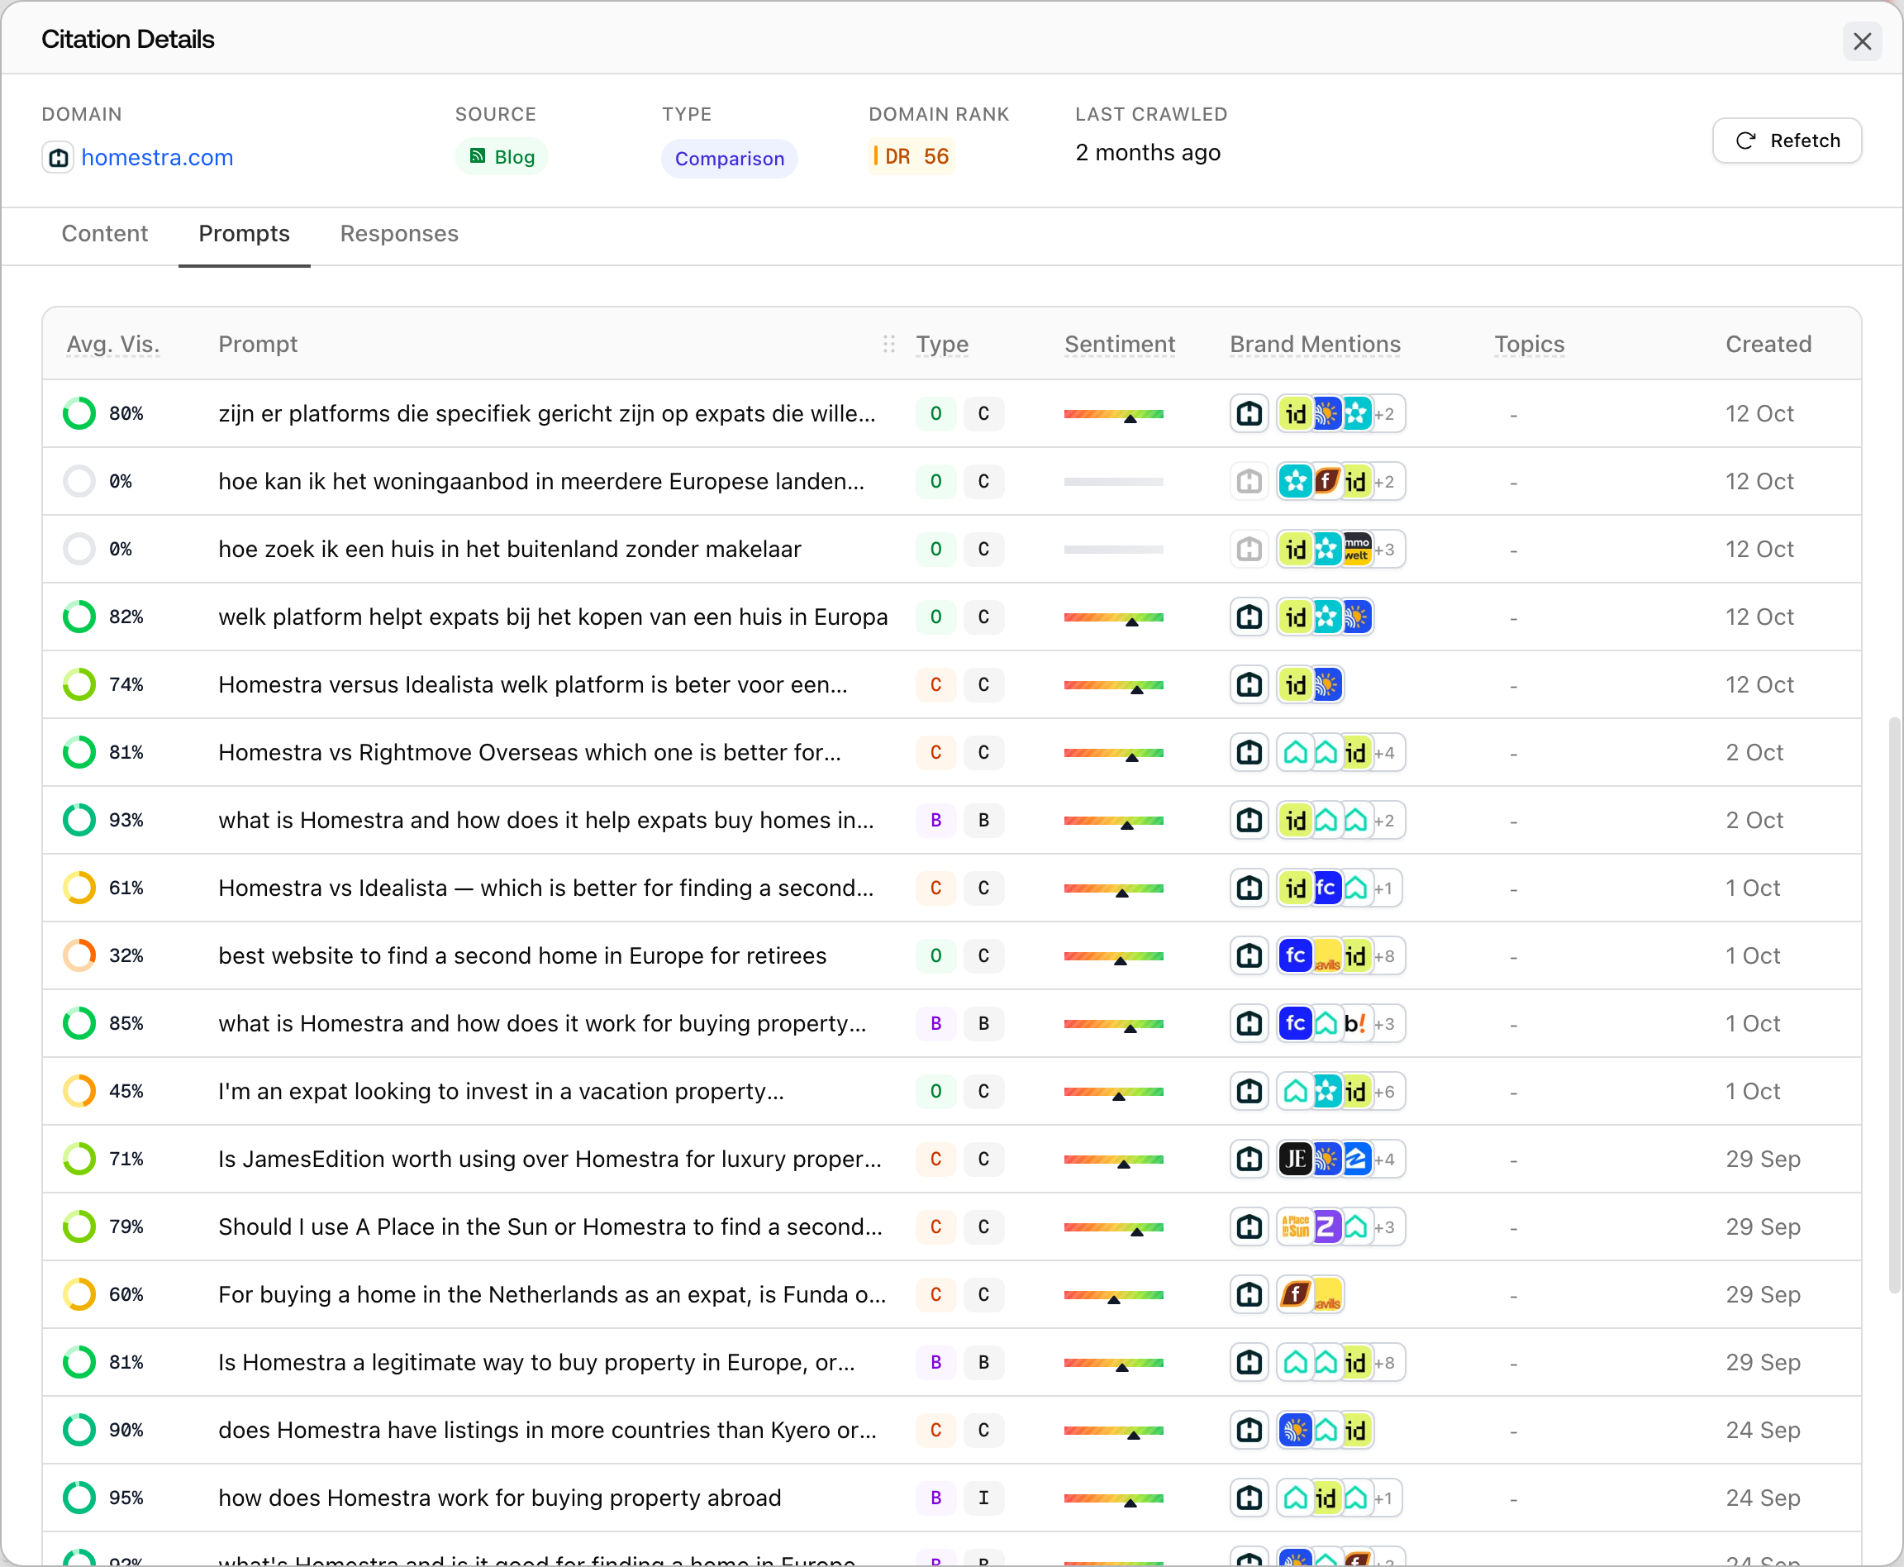The height and width of the screenshot is (1567, 1904).
Task: Open prompt 'does Homestra have listings in more countries'
Action: click(x=548, y=1430)
